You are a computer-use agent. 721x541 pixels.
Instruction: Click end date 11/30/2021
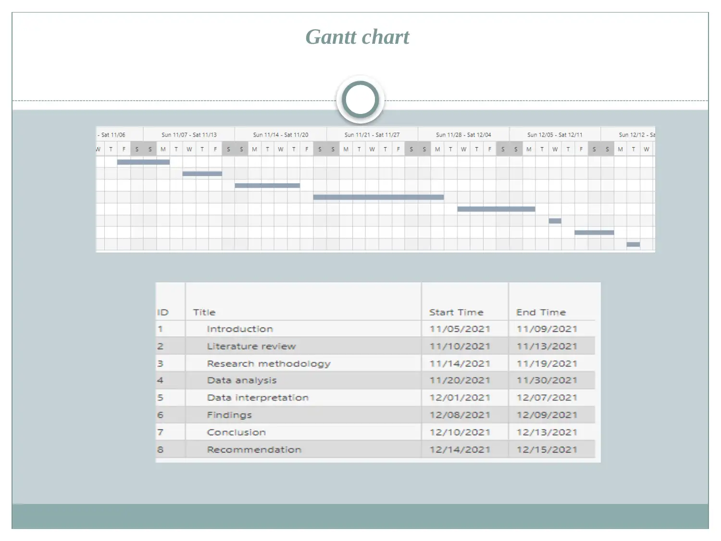[547, 380]
